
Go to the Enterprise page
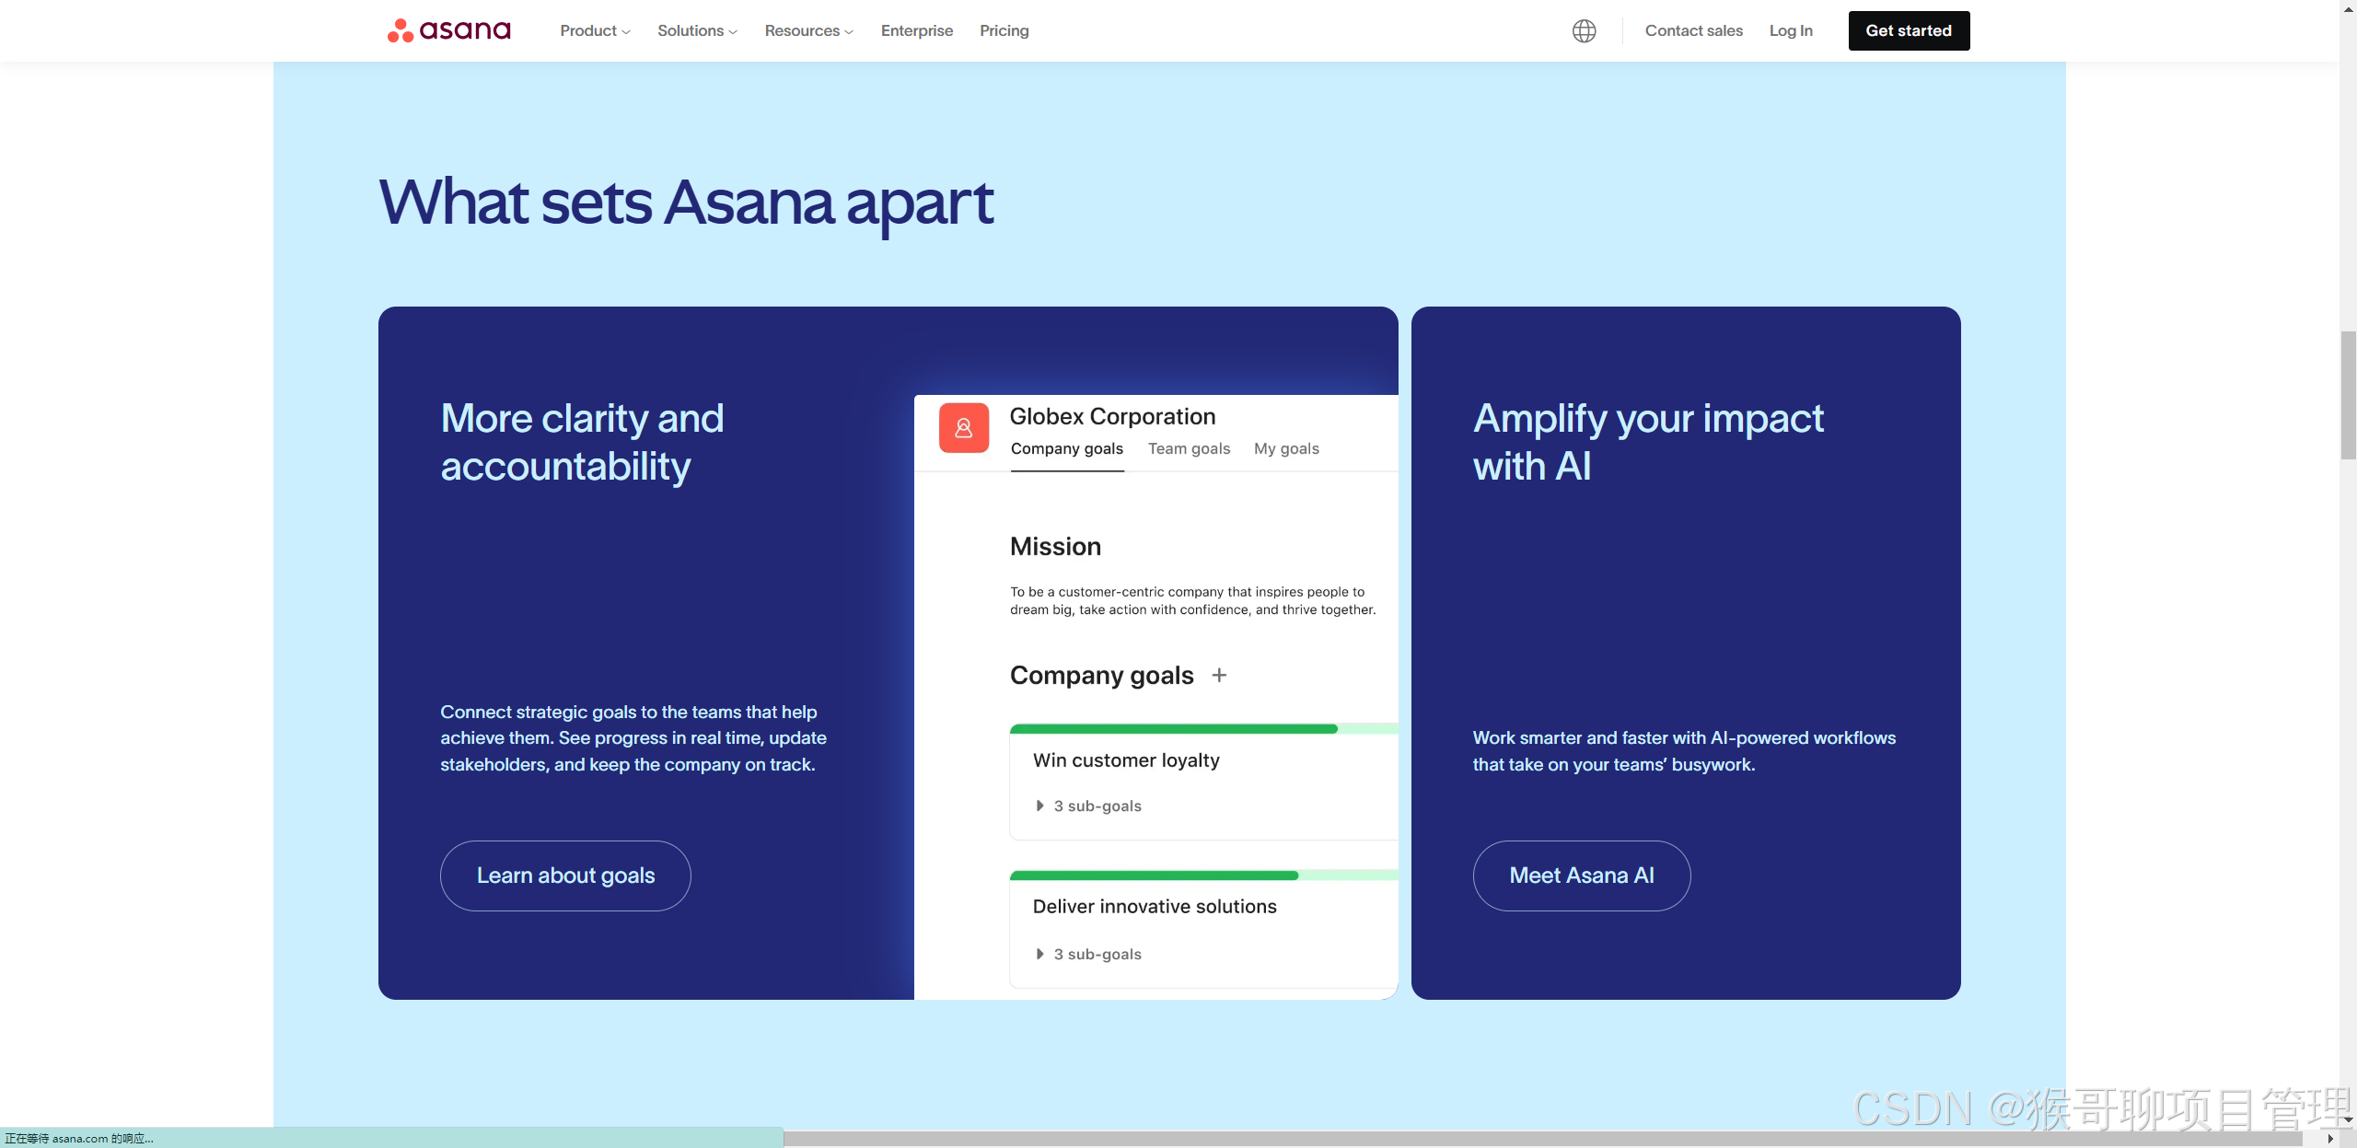coord(916,30)
